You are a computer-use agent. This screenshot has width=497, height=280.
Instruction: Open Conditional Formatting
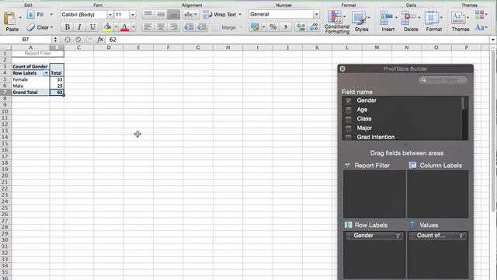tap(336, 22)
